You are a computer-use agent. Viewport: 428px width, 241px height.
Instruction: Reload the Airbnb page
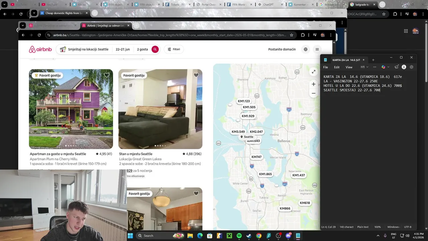click(x=39, y=35)
